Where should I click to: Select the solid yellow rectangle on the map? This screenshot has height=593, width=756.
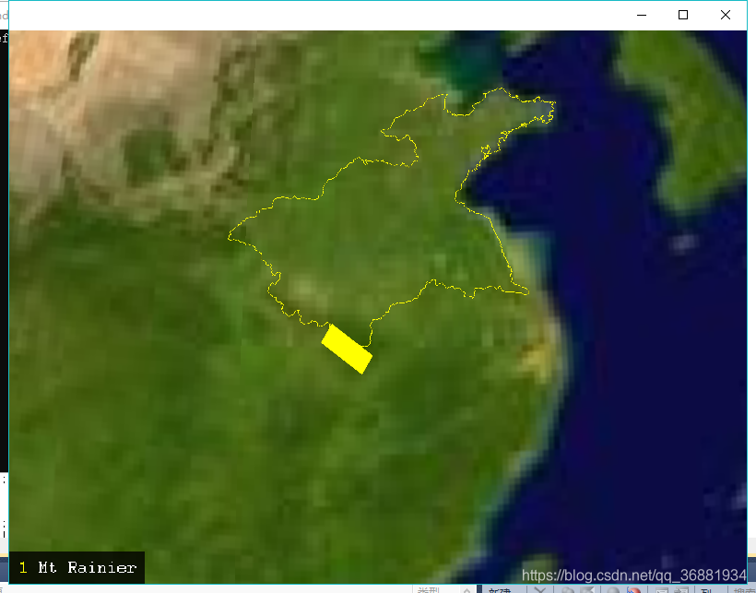[x=347, y=349]
